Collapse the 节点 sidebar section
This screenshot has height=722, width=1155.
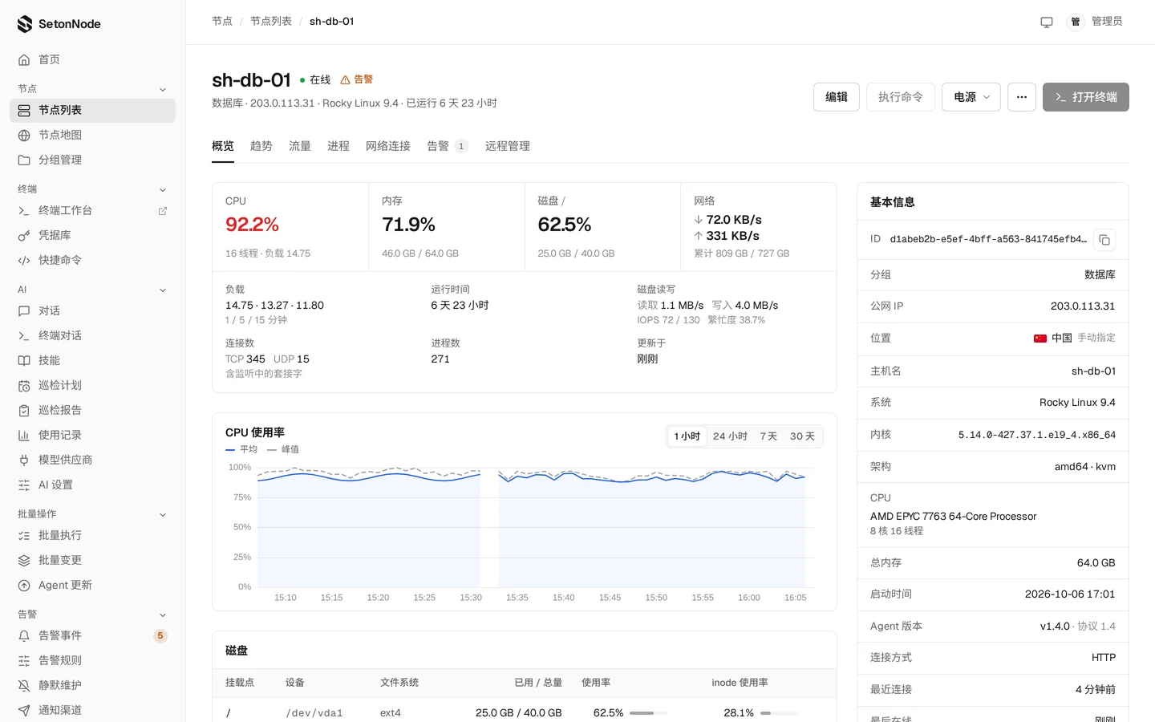tap(163, 90)
